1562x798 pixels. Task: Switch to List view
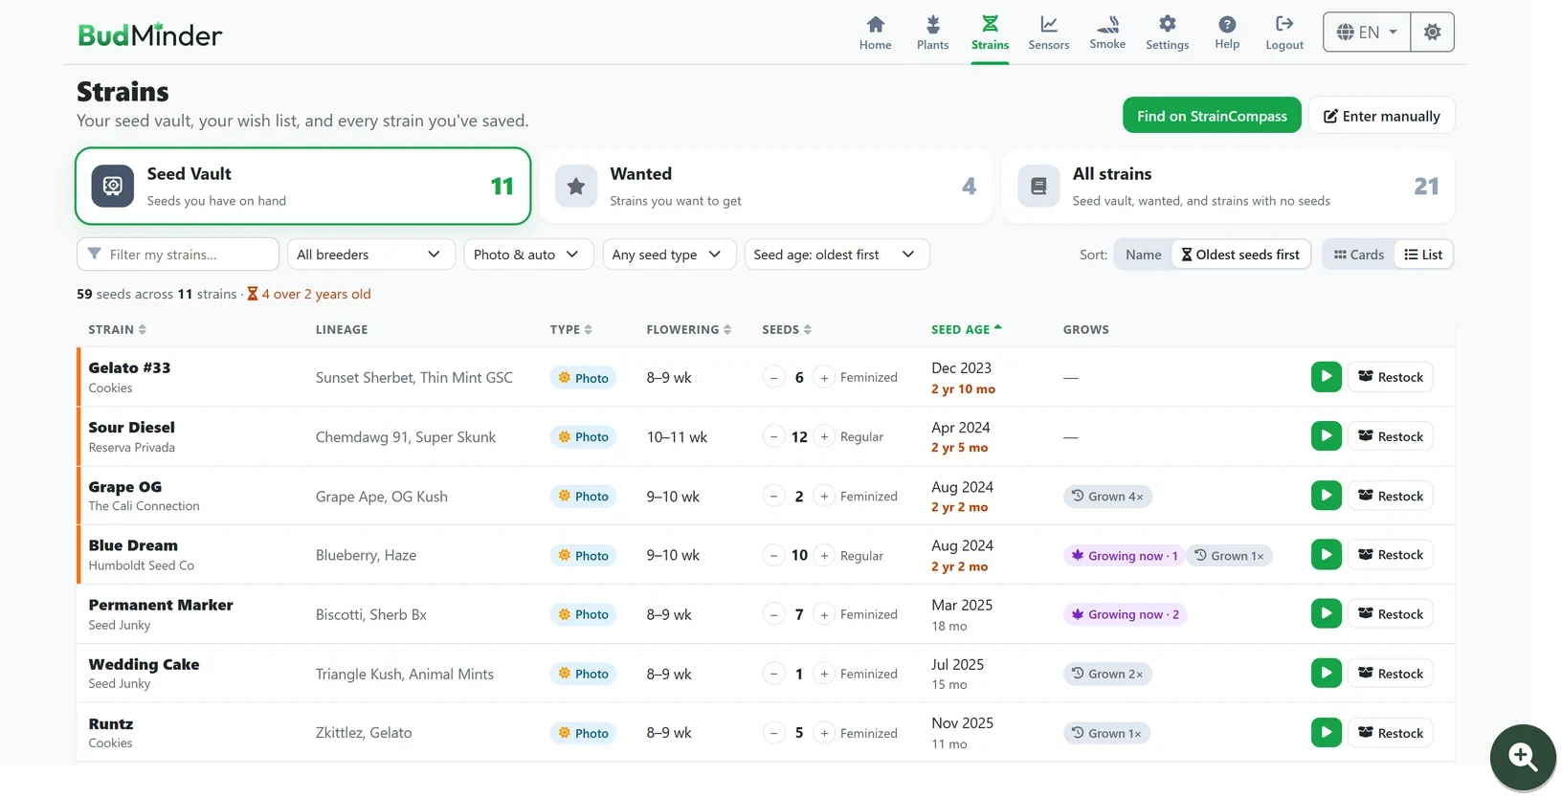click(x=1423, y=255)
